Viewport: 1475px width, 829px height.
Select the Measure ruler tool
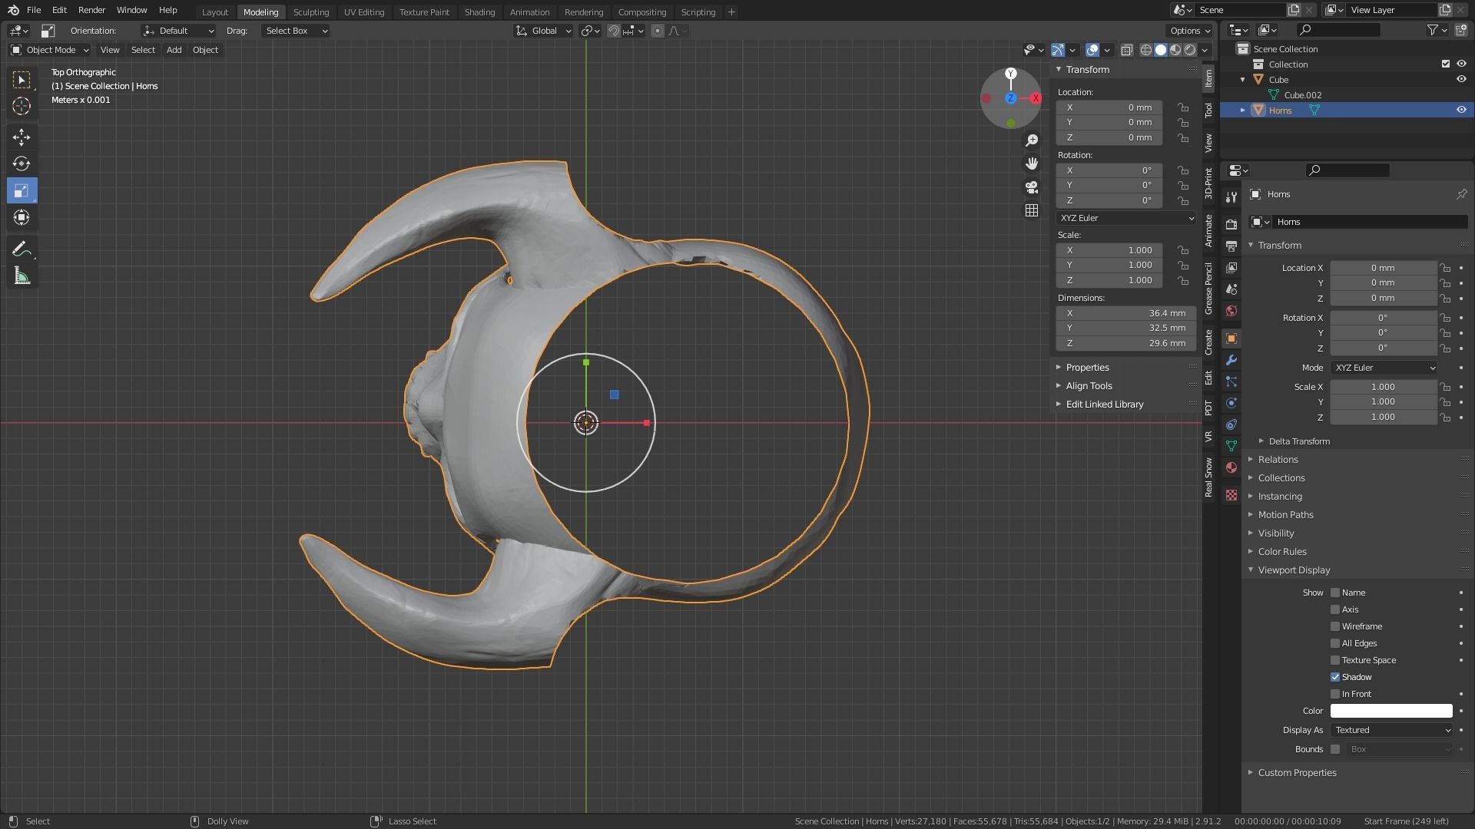(x=22, y=276)
